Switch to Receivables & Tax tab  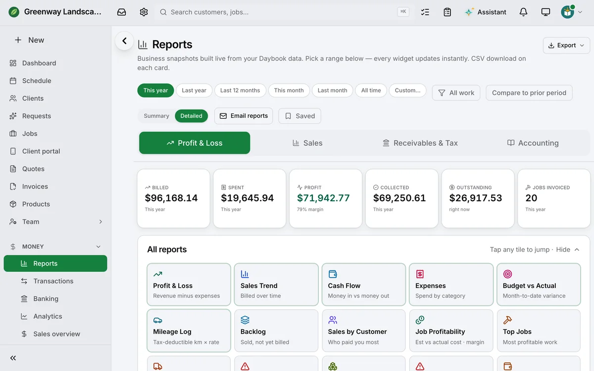[420, 143]
